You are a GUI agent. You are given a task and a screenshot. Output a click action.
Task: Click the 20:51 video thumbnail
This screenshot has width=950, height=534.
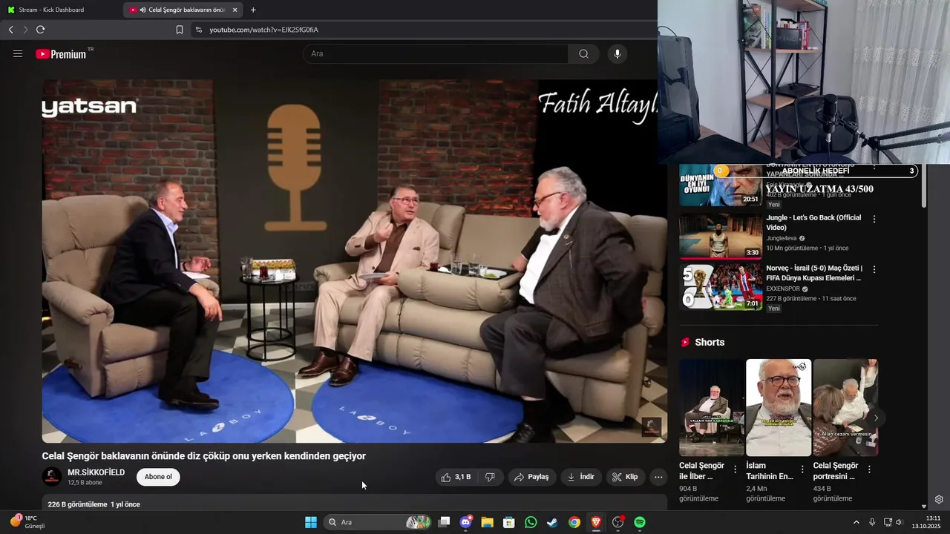721,185
